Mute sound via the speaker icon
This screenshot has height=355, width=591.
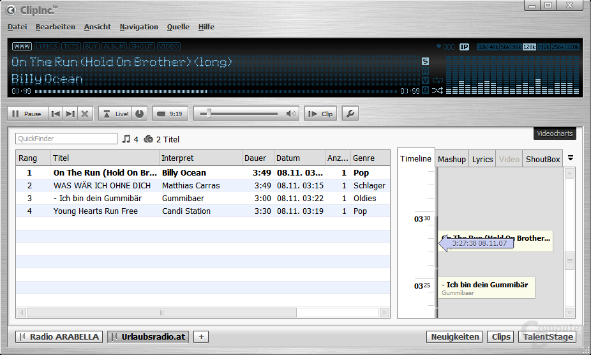point(290,114)
